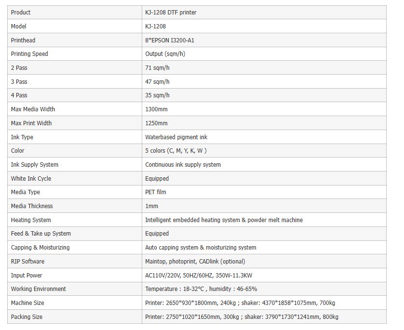Click the 5 colors (C, M, Y, K, W) cell
The image size is (404, 330).
tap(264, 151)
